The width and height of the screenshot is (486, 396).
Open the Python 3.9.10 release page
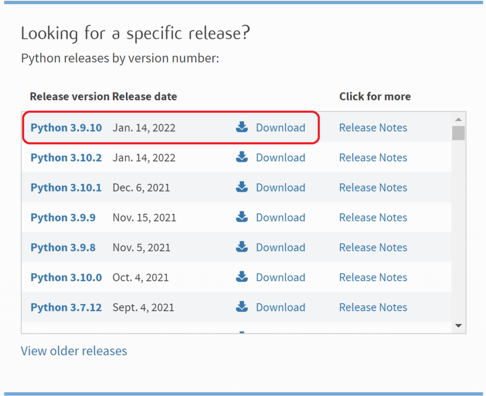66,128
